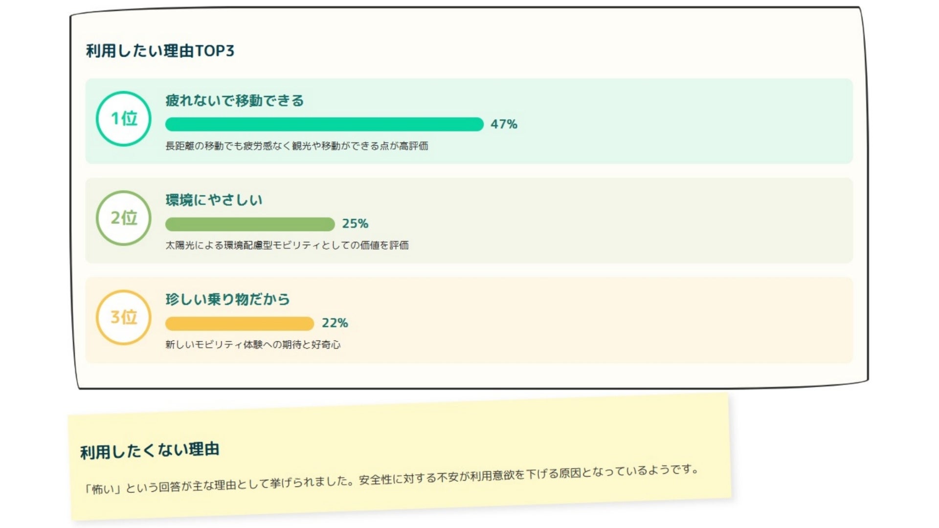Click the 2位 rank circle badge
Viewport: 939px width, 528px height.
coord(124,218)
